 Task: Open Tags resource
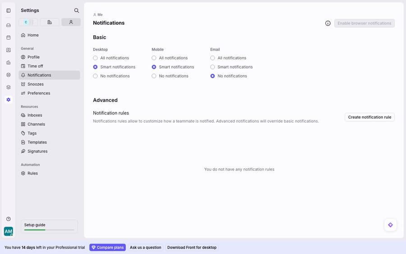click(49, 134)
